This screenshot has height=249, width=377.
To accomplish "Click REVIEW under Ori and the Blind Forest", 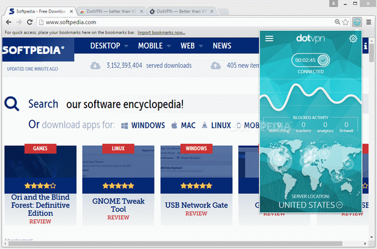I will coord(40,221).
